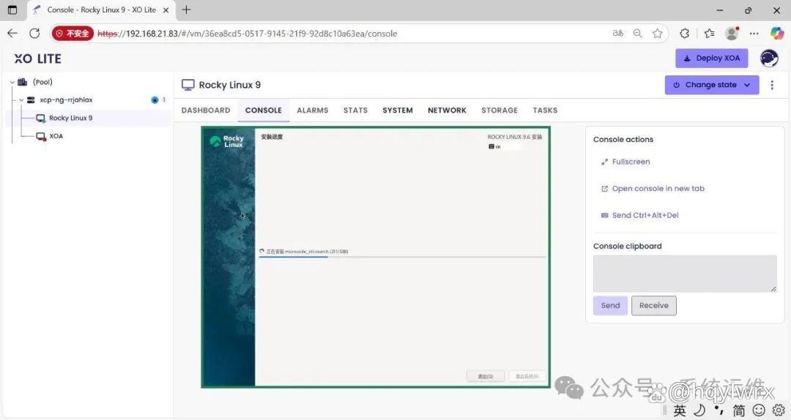The height and width of the screenshot is (420, 791).
Task: Click the Rocky Linux logo in console
Action: coord(226,141)
